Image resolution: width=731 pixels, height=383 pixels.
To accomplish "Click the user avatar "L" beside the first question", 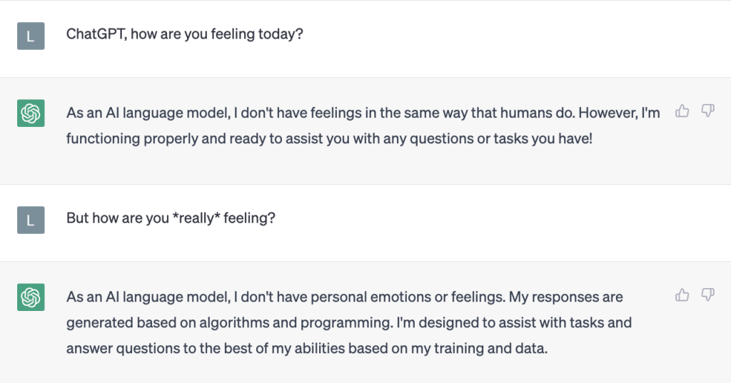I will tap(31, 36).
